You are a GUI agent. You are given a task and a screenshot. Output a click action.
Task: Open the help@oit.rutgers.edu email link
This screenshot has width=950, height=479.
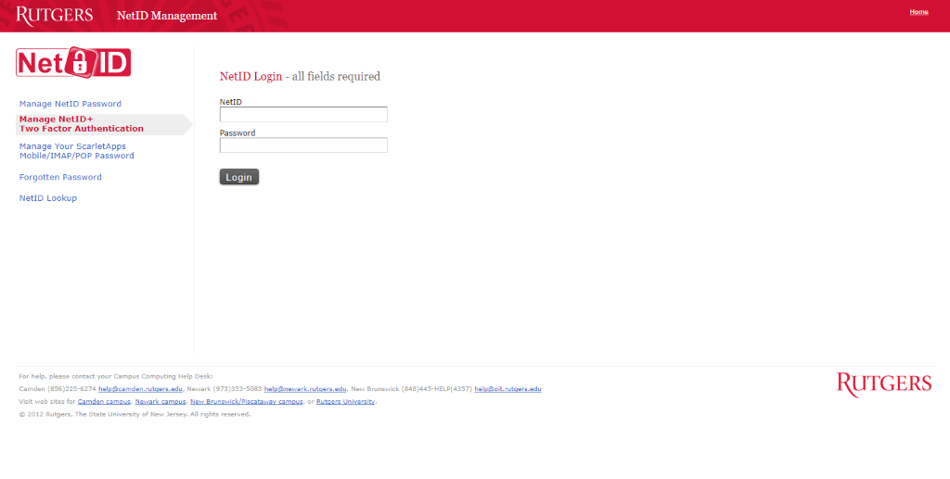point(507,389)
